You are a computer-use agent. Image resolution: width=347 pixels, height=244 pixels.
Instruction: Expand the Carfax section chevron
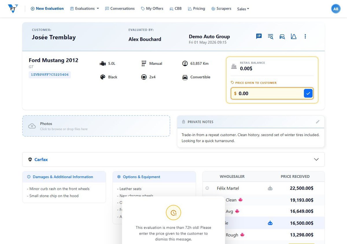click(316, 159)
